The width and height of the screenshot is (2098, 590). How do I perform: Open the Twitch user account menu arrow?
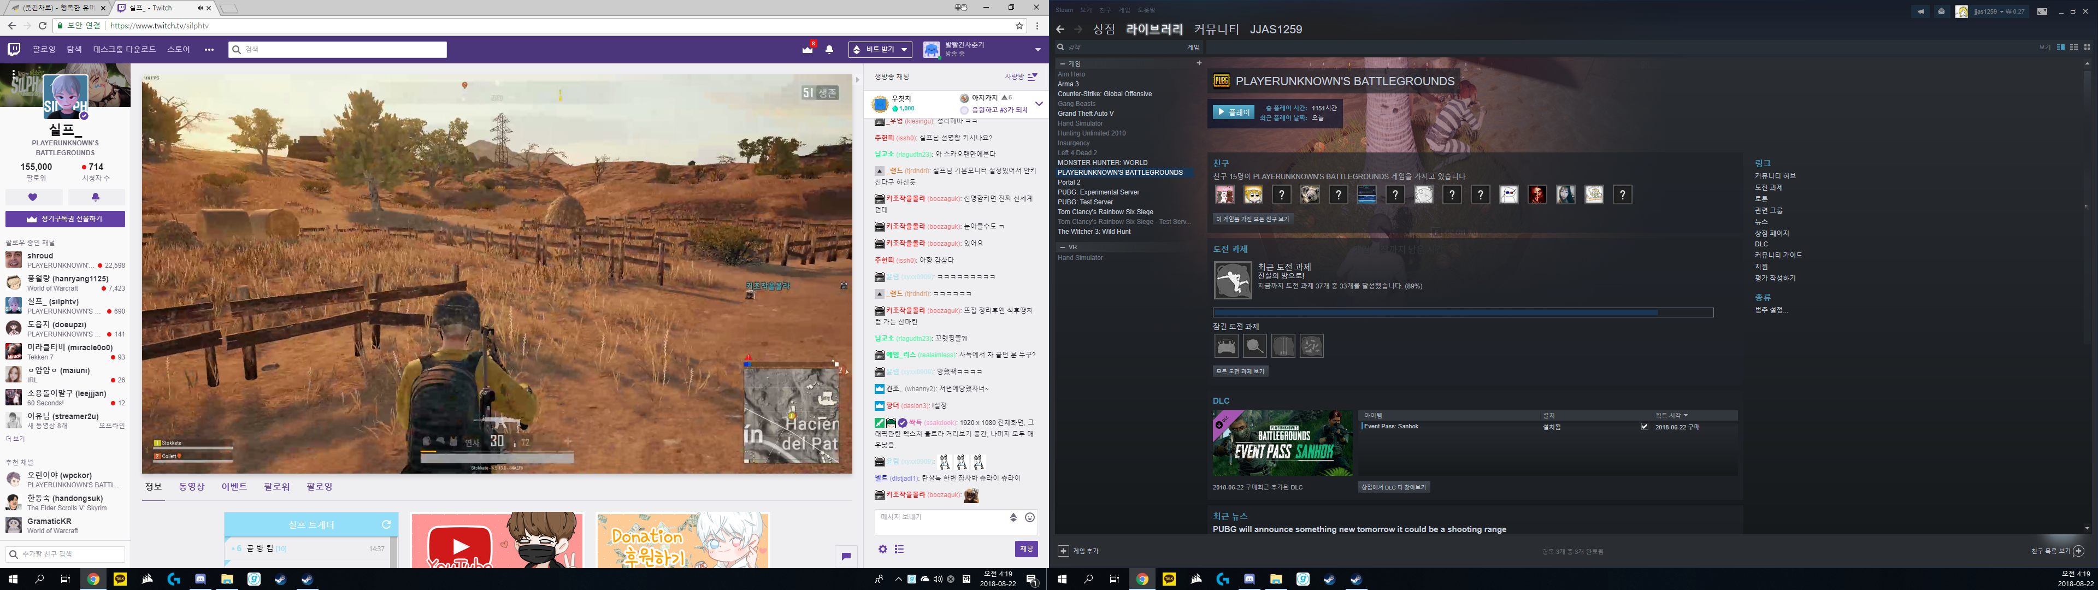[x=1038, y=50]
